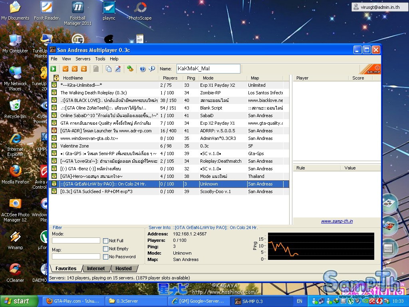
Task: Switch to the Hosted tab
Action: 124,268
